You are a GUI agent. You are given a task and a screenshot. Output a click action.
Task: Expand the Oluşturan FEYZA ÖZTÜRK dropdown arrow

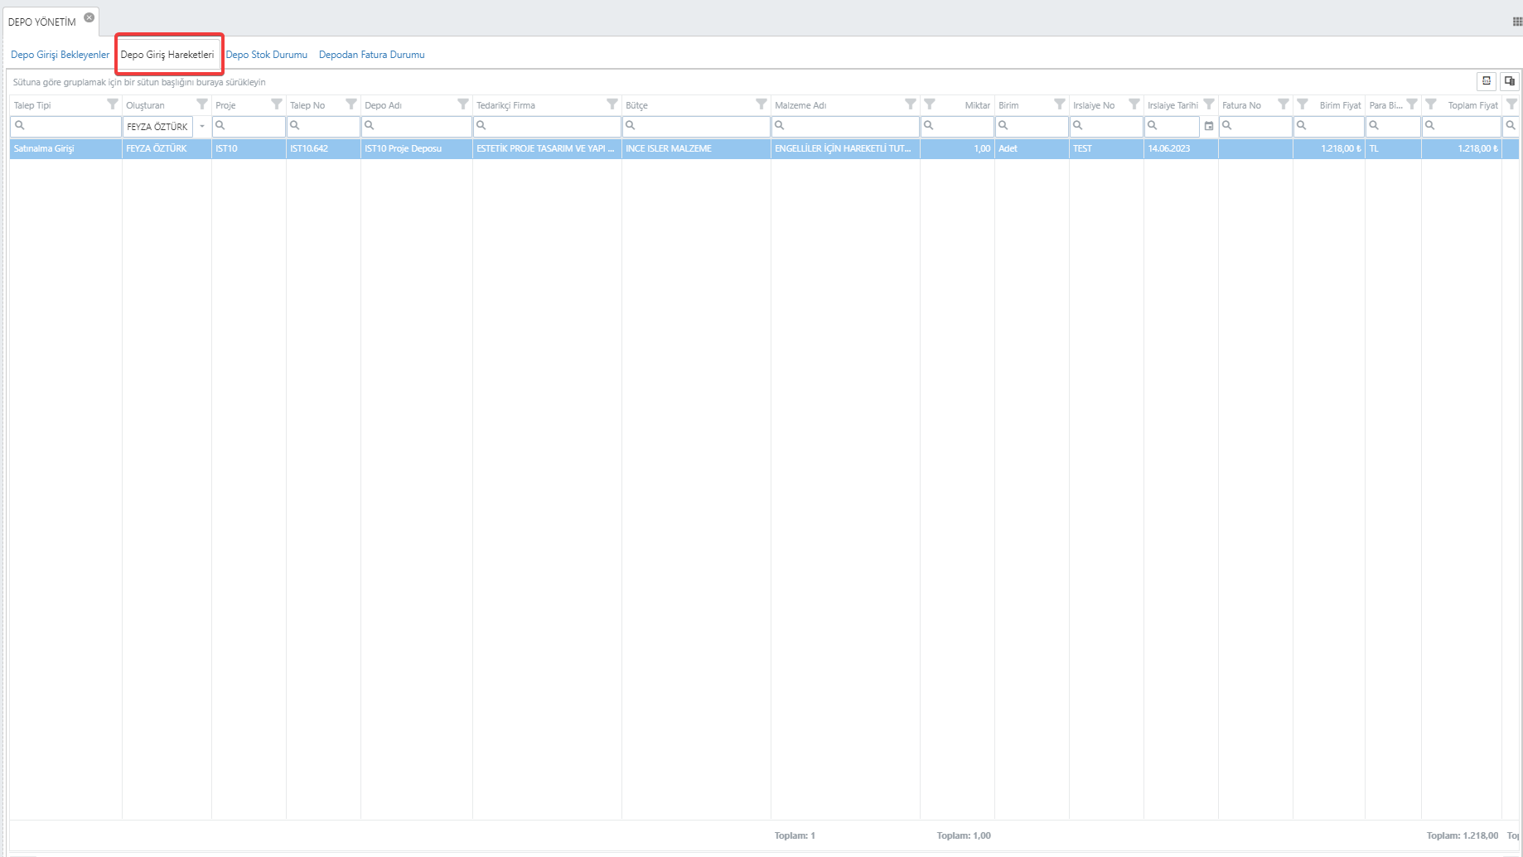[202, 126]
